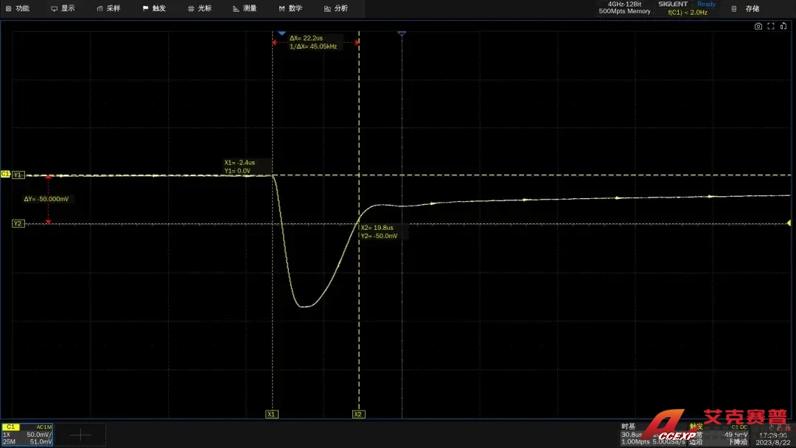Screen dimensions: 796x448
Task: Click the X1= -2.4us cursor label
Action: 240,162
